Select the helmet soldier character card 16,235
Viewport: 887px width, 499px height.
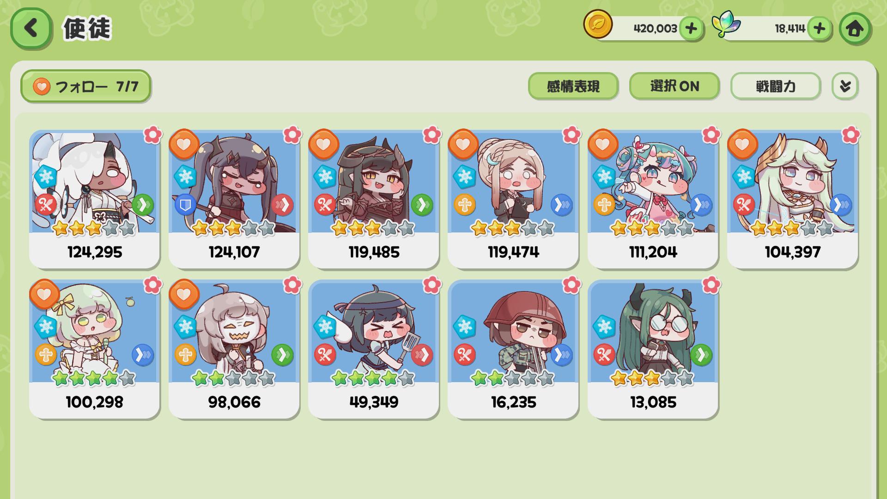[513, 349]
